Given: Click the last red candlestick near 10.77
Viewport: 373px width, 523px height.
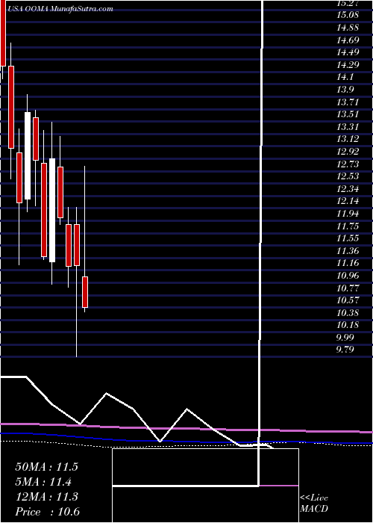Looking at the screenshot, I should coord(85,292).
